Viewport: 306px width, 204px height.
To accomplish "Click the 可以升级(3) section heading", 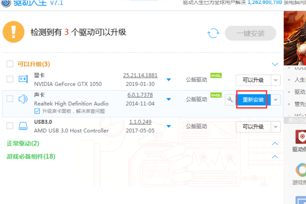I will coord(34,64).
